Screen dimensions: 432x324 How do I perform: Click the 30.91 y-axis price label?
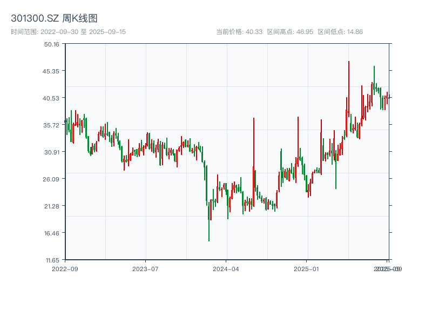point(52,152)
